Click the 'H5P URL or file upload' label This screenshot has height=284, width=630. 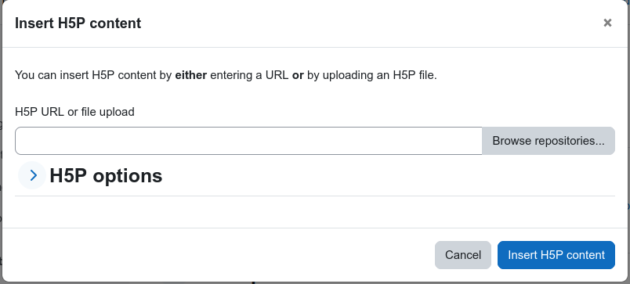(74, 112)
